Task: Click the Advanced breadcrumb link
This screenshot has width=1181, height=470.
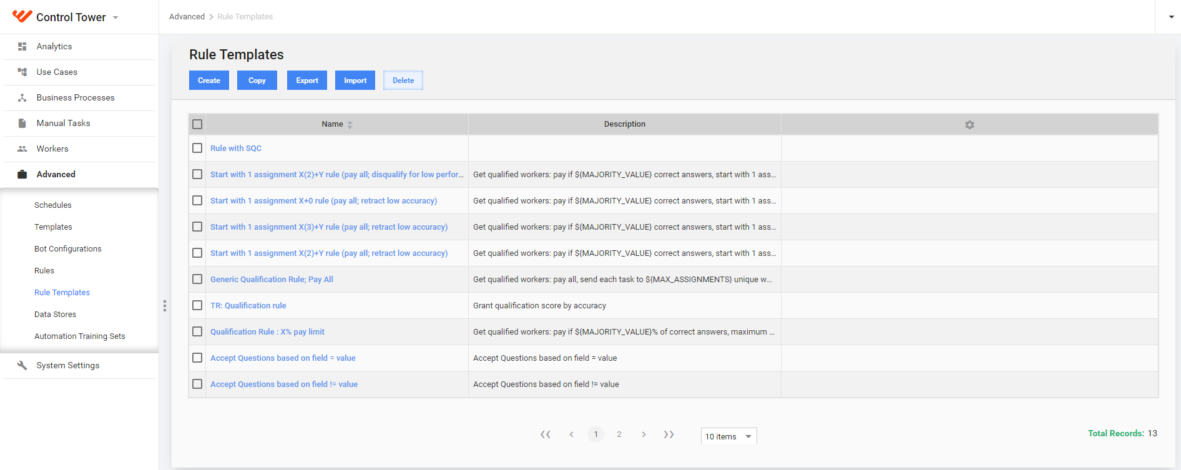Action: [x=187, y=17]
